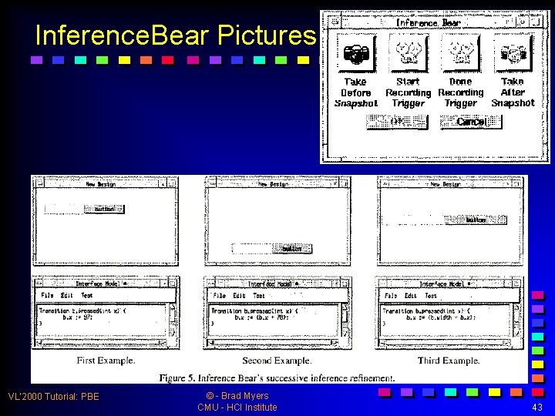Click 'Interface Model' title bar in Third Example

click(x=446, y=283)
